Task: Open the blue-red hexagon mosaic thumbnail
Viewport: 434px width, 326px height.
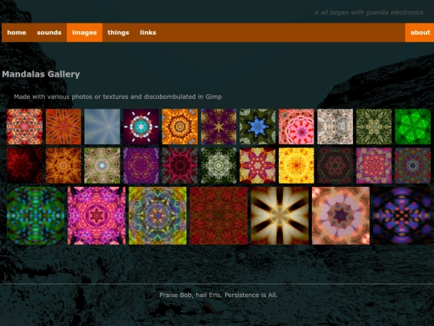Action: tap(412, 166)
